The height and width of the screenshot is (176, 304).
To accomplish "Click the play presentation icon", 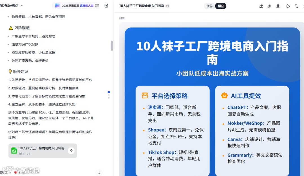I will pos(288,6).
